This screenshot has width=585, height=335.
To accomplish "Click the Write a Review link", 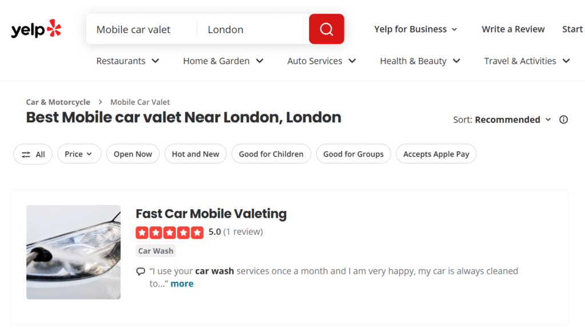I will tap(513, 29).
